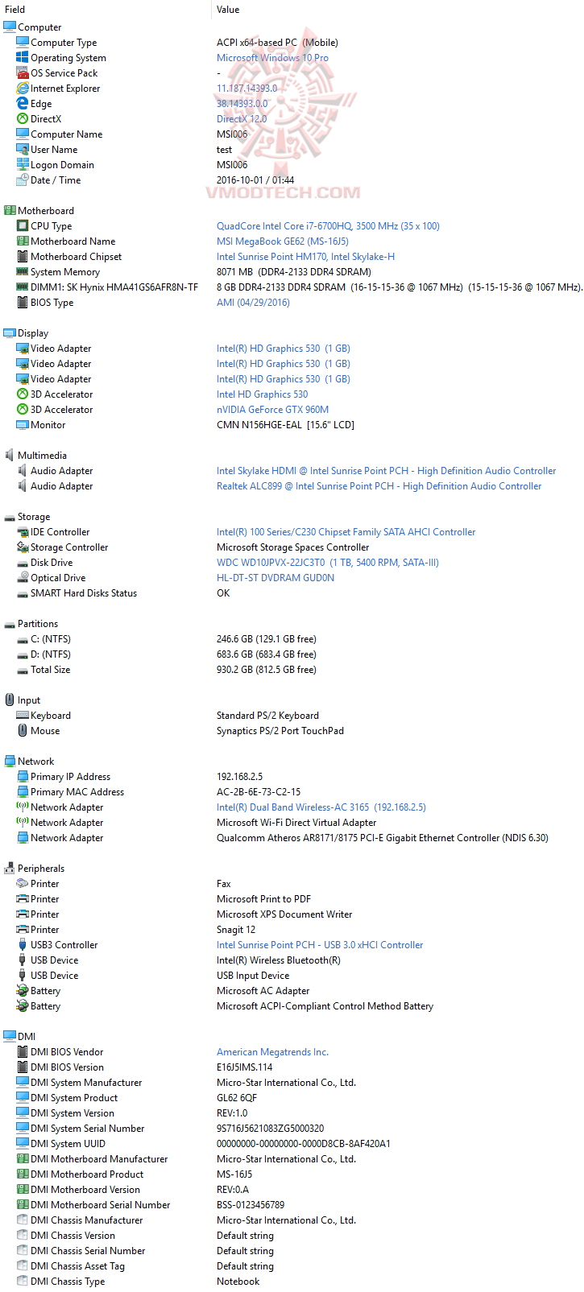
Task: Open the nVIDIA GeForce GTX 960M link
Action: click(272, 409)
